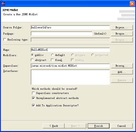Click Finish to create the Midlet

coord(99,126)
